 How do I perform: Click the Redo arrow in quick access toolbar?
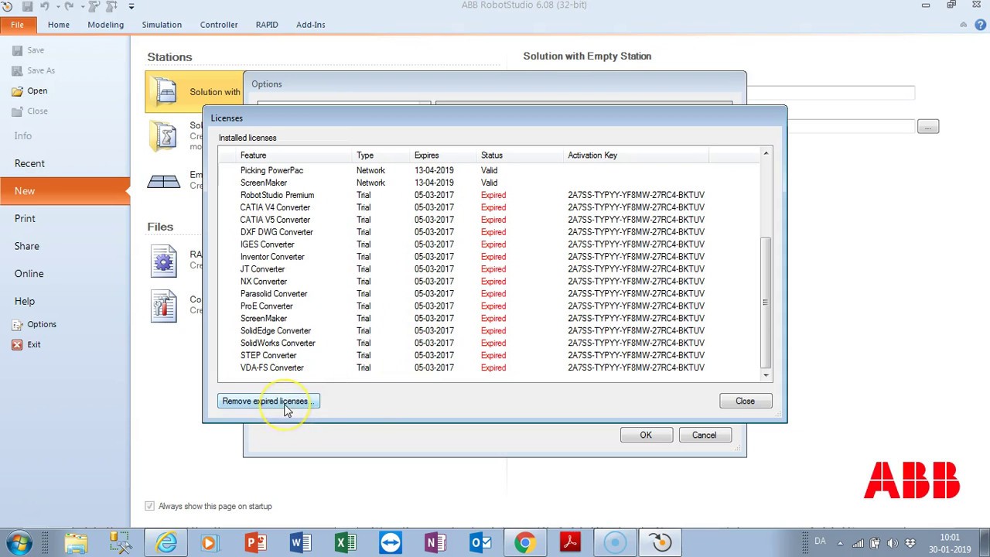click(69, 6)
